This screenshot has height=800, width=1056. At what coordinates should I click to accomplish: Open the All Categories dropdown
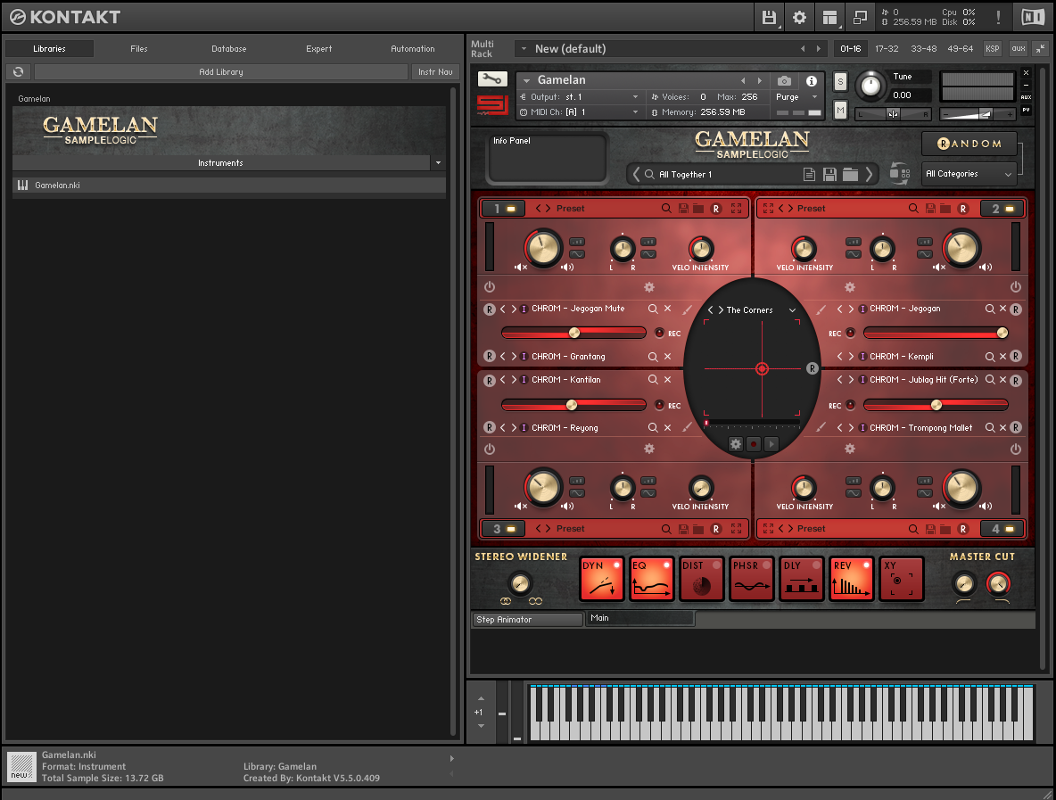(969, 174)
